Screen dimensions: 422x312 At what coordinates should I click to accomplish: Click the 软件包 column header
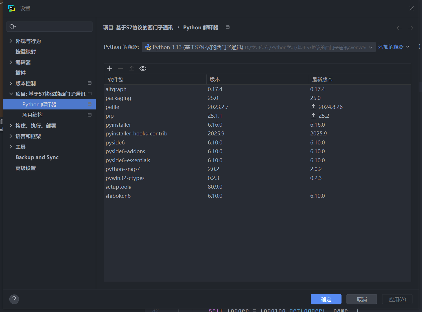point(155,79)
